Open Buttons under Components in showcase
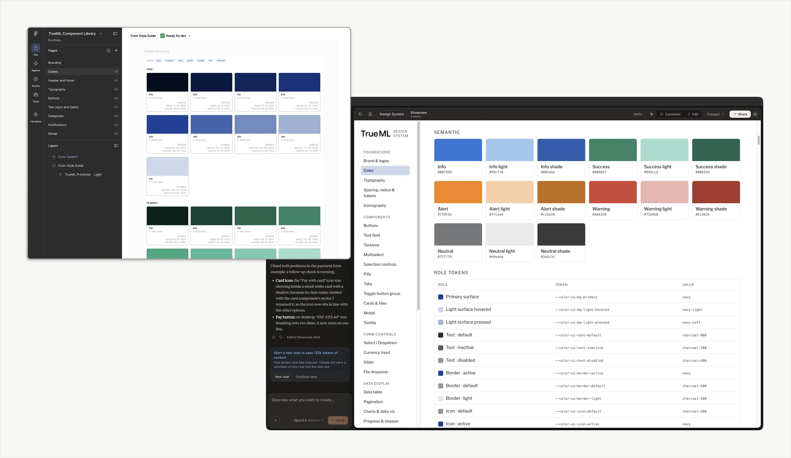This screenshot has height=458, width=791. (x=371, y=225)
